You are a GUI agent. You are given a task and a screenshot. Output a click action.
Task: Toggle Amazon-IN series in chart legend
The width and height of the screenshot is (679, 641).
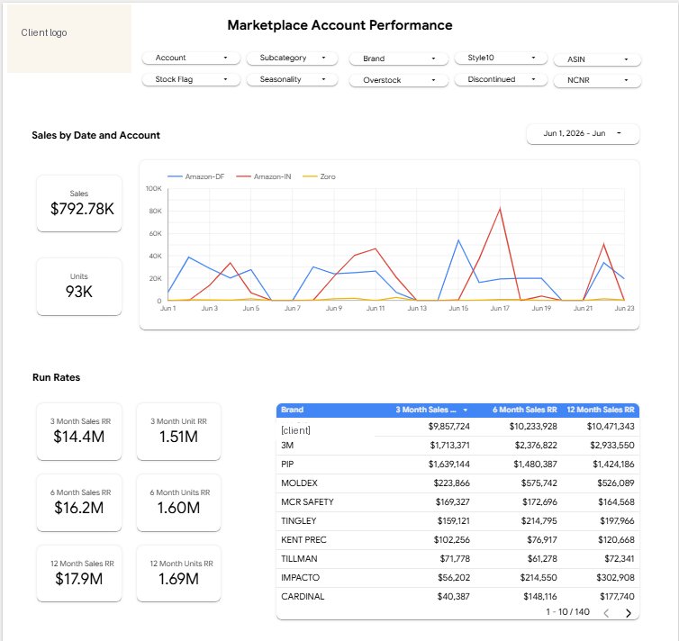[x=264, y=176]
